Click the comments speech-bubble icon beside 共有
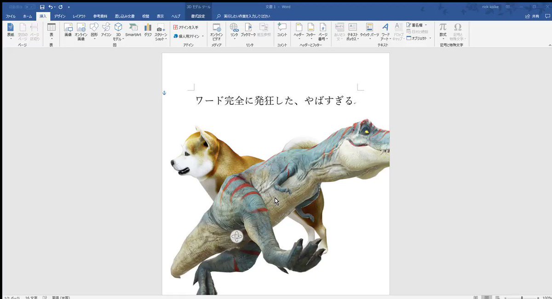The height and width of the screenshot is (299, 552). tap(547, 16)
